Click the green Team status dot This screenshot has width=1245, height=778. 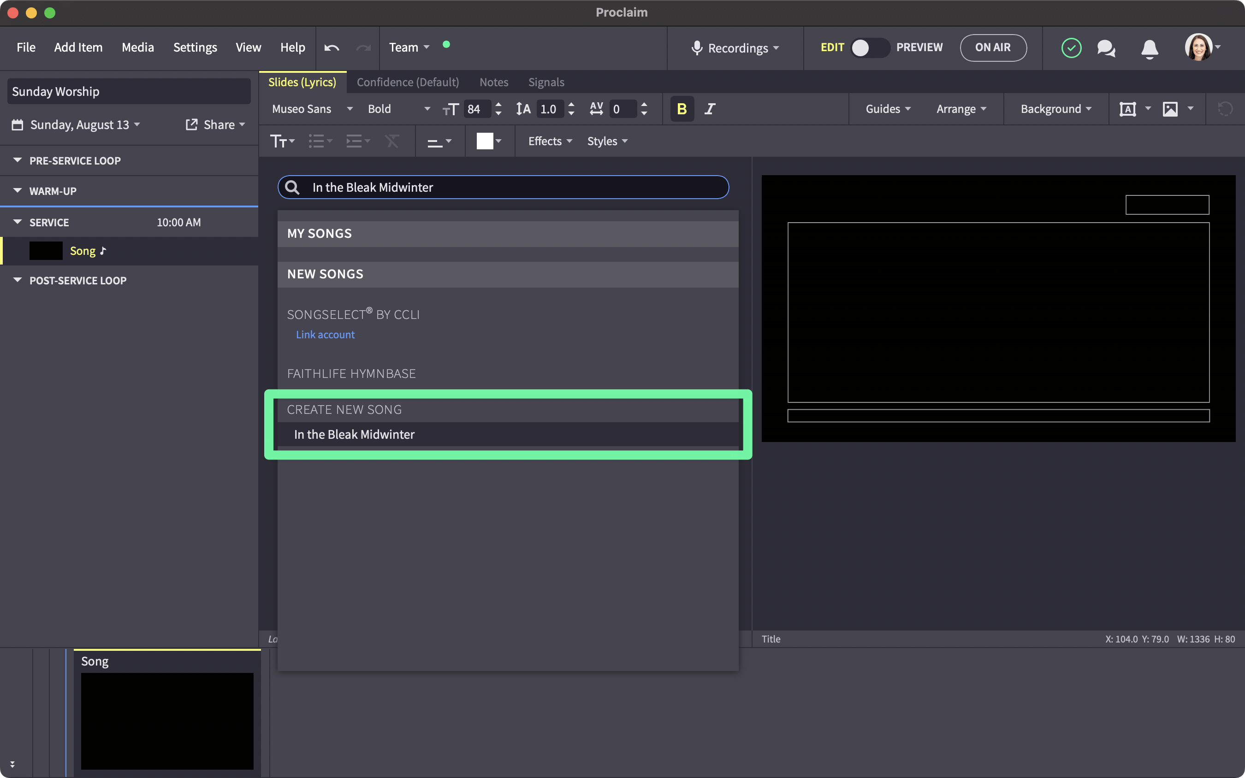(x=446, y=44)
